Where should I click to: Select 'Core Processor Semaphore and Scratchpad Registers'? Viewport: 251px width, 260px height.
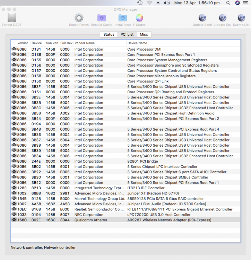[125, 65]
